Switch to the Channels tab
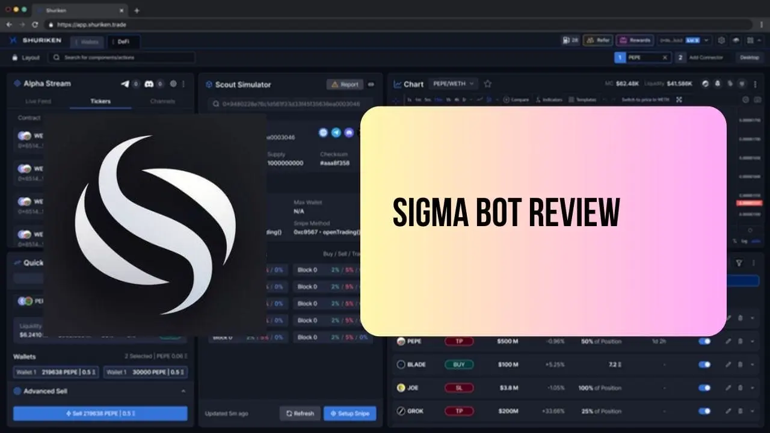The width and height of the screenshot is (770, 433). pos(162,101)
